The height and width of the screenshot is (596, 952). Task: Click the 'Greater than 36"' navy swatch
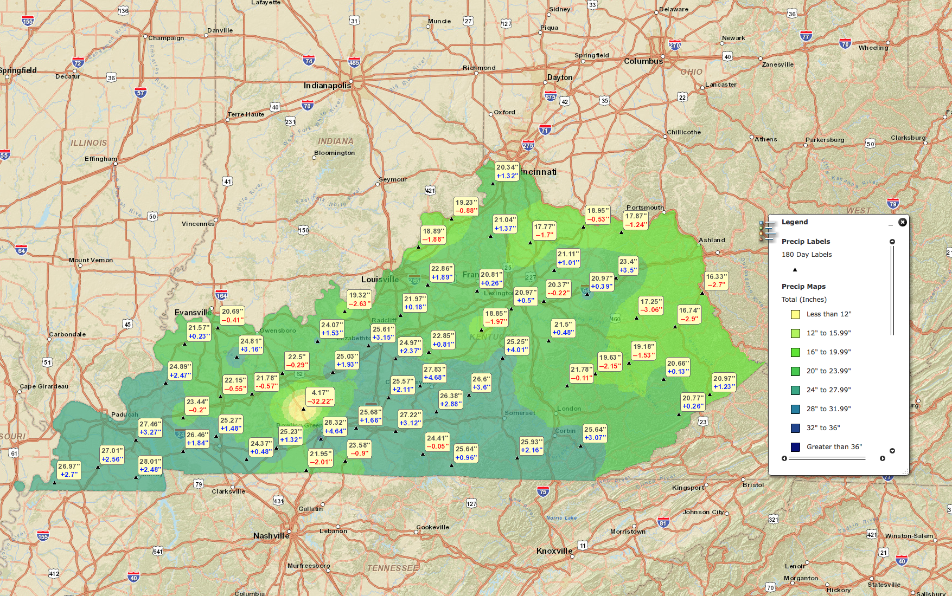click(795, 447)
